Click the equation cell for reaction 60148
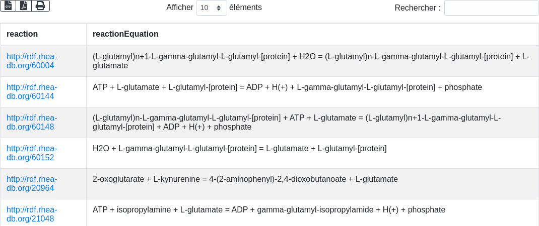Image resolution: width=539 pixels, height=226 pixels. click(297, 122)
